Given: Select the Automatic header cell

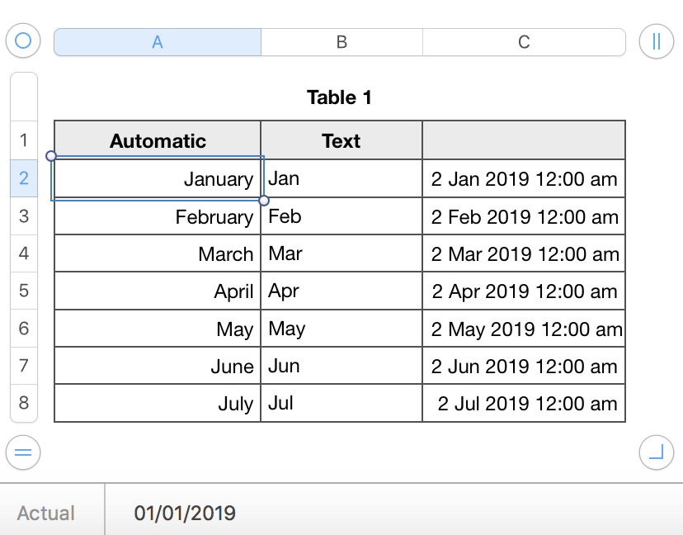Looking at the screenshot, I should click(158, 140).
